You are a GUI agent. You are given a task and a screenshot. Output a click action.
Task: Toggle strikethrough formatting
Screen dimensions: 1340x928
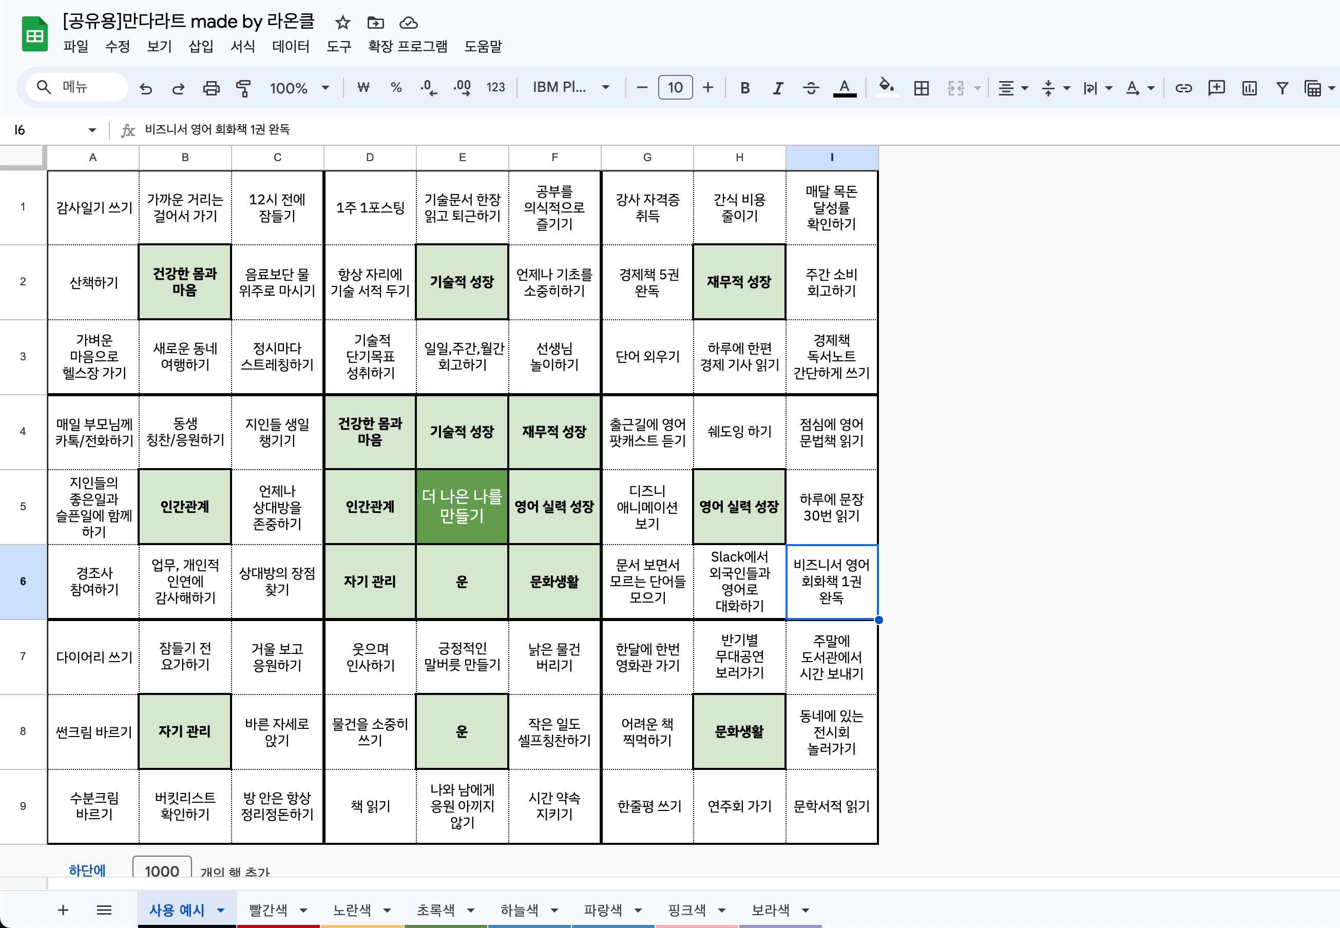pyautogui.click(x=810, y=88)
